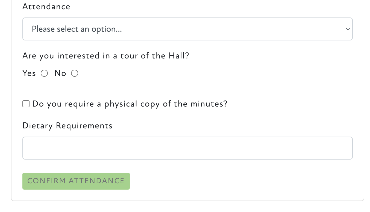Viewport: 370px width, 212px height.
Task: Choose Yes for the tour of the Hall
Action: pyautogui.click(x=44, y=73)
